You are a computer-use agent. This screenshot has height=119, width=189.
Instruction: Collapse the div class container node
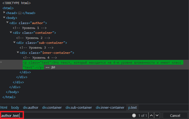click(x=11, y=32)
